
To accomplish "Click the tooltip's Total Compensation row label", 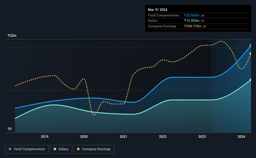I will tap(163, 15).
